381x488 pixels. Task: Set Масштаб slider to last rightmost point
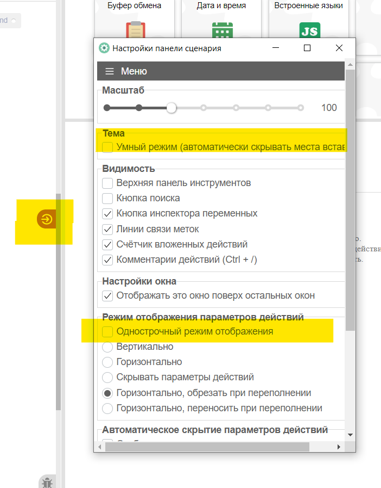pyautogui.click(x=300, y=108)
